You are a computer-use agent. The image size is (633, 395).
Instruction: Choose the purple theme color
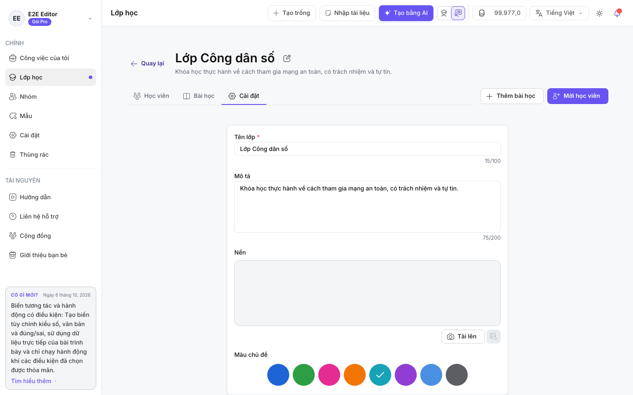coord(406,375)
